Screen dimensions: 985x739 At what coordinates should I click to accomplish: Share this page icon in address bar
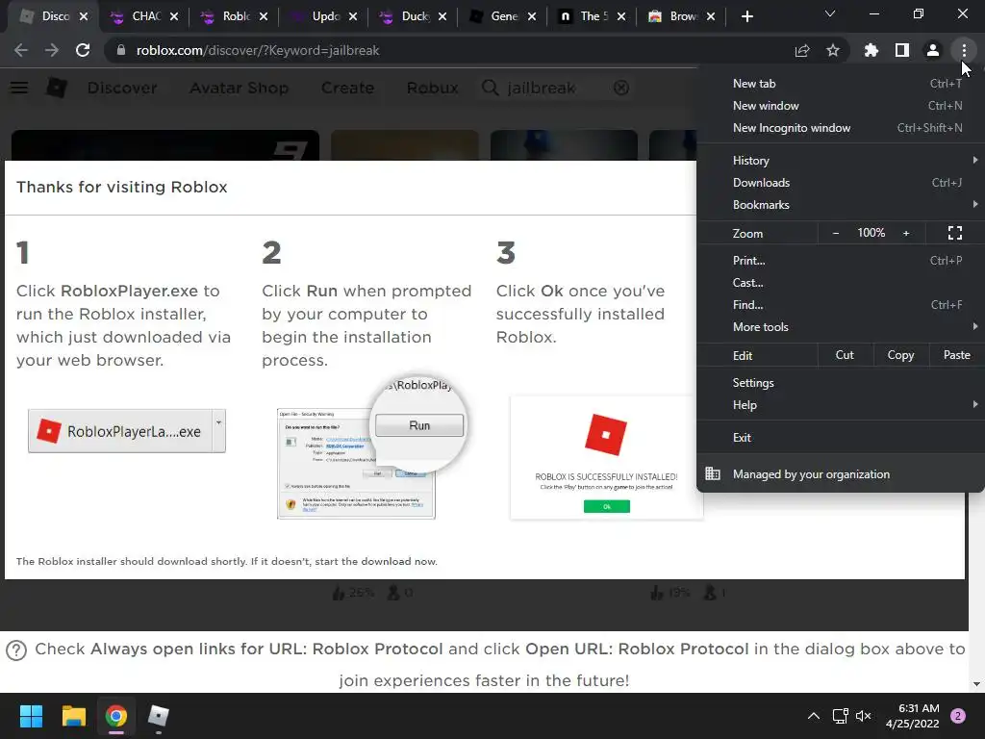point(802,50)
